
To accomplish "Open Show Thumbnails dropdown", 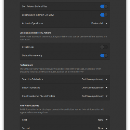I will [x=95, y=88].
